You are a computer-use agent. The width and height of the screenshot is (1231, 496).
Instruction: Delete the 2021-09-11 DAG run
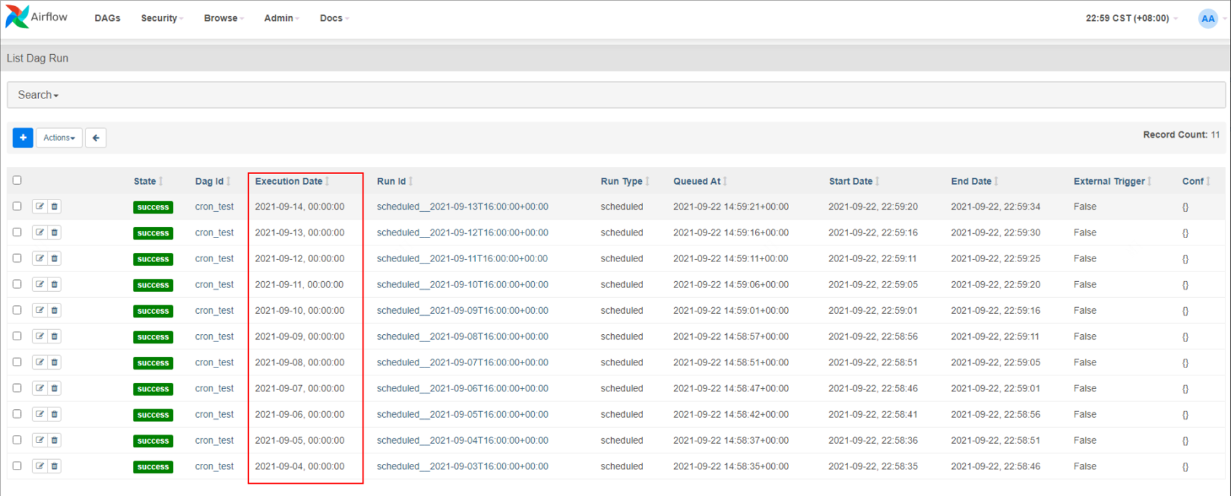54,284
